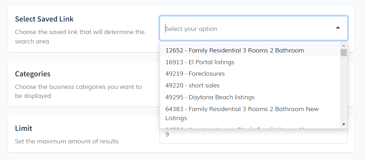The height and width of the screenshot is (160, 365).
Task: Click the scrollbar track below the thumb
Action: coord(343,90)
